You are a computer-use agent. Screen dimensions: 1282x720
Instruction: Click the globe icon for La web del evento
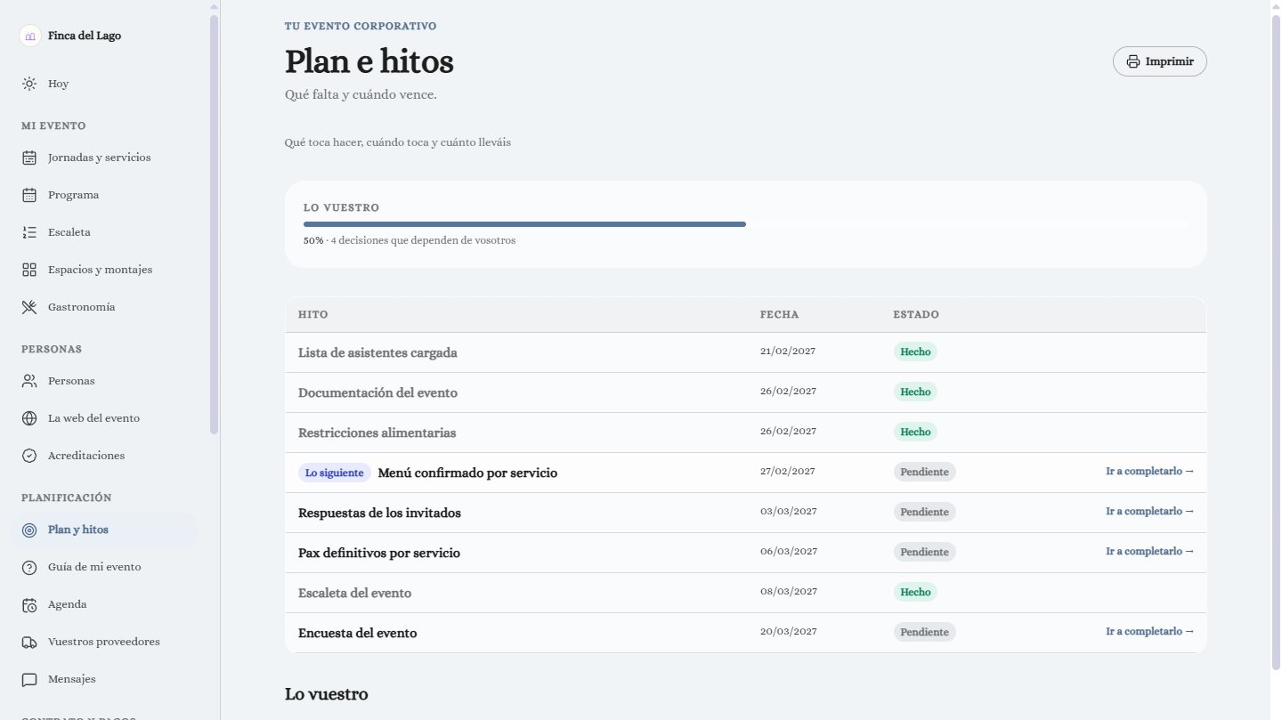pos(29,418)
